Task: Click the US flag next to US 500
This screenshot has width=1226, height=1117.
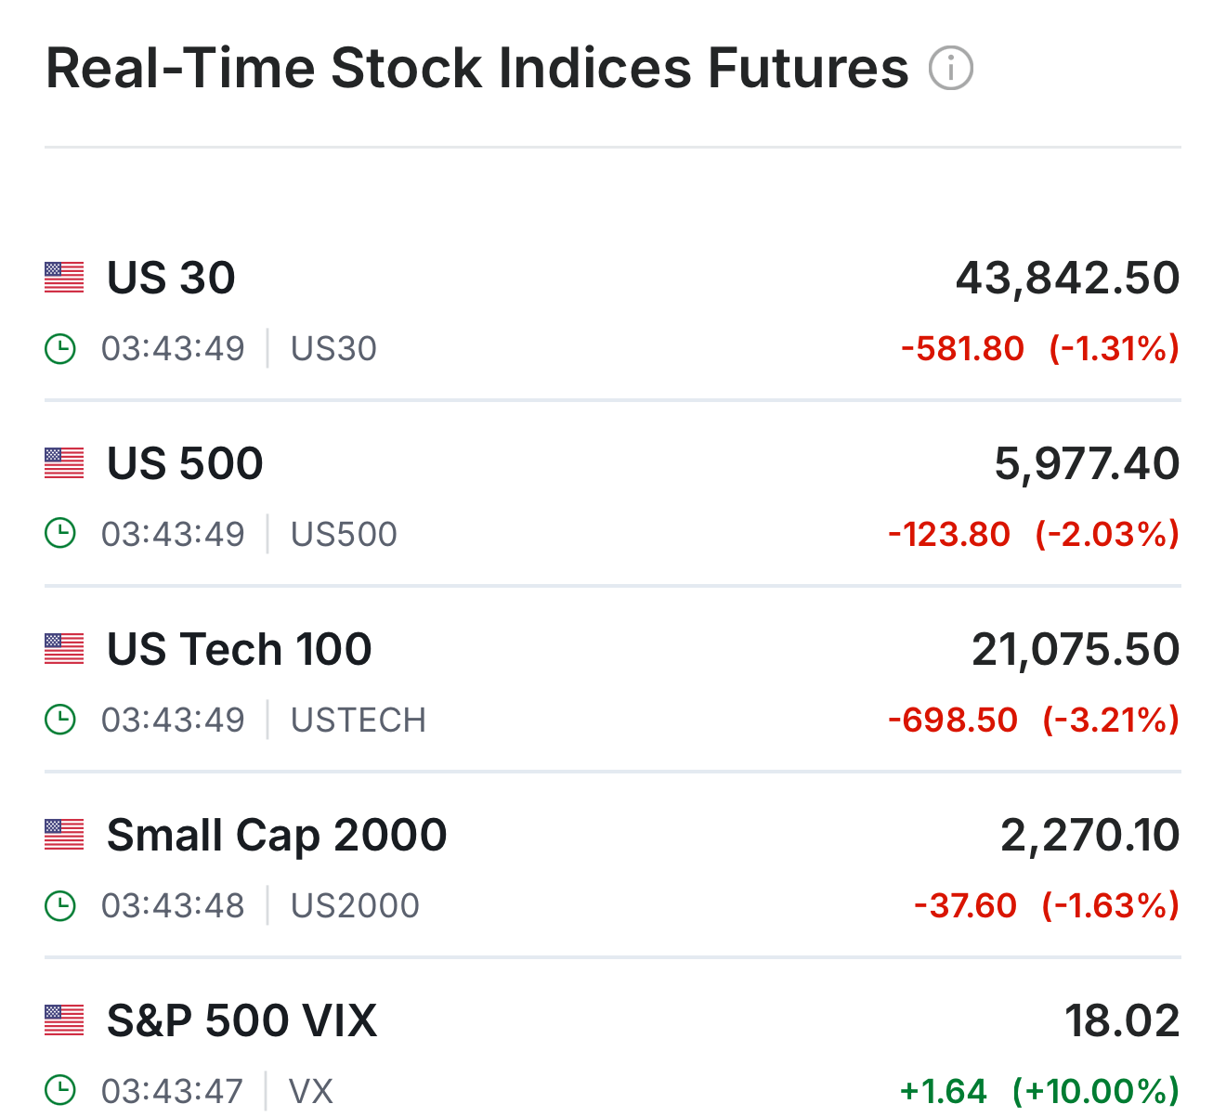Action: coord(64,463)
